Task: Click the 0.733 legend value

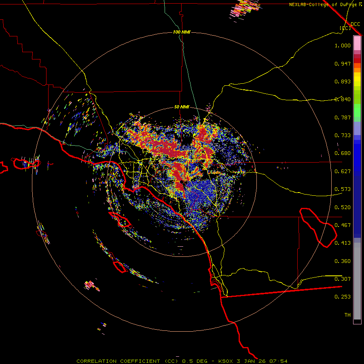Action: coord(343,135)
